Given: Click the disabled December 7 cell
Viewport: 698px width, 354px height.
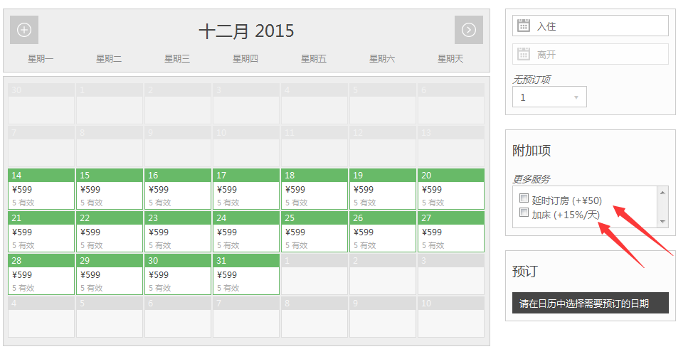Looking at the screenshot, I should pos(41,146).
